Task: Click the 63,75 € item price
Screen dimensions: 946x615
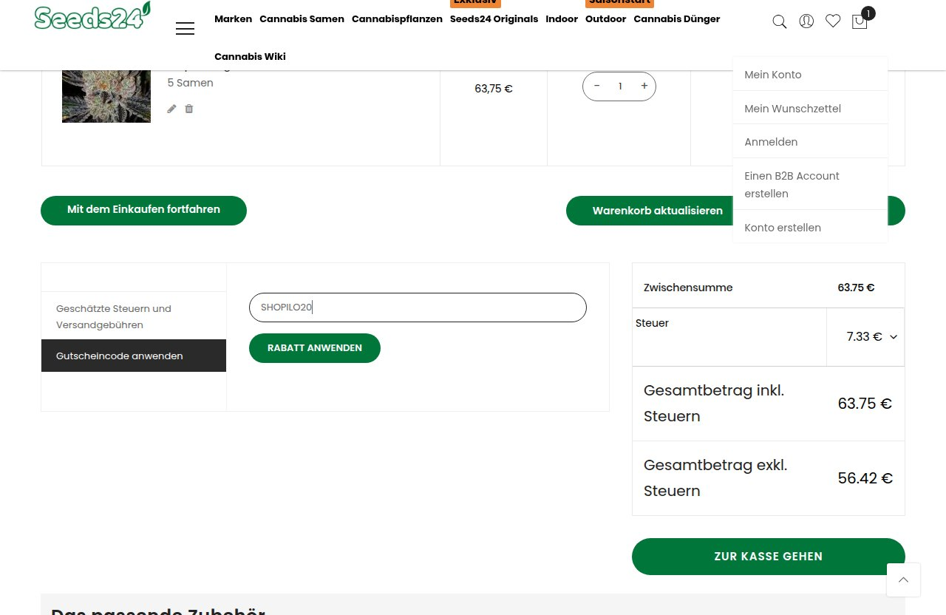Action: [494, 89]
